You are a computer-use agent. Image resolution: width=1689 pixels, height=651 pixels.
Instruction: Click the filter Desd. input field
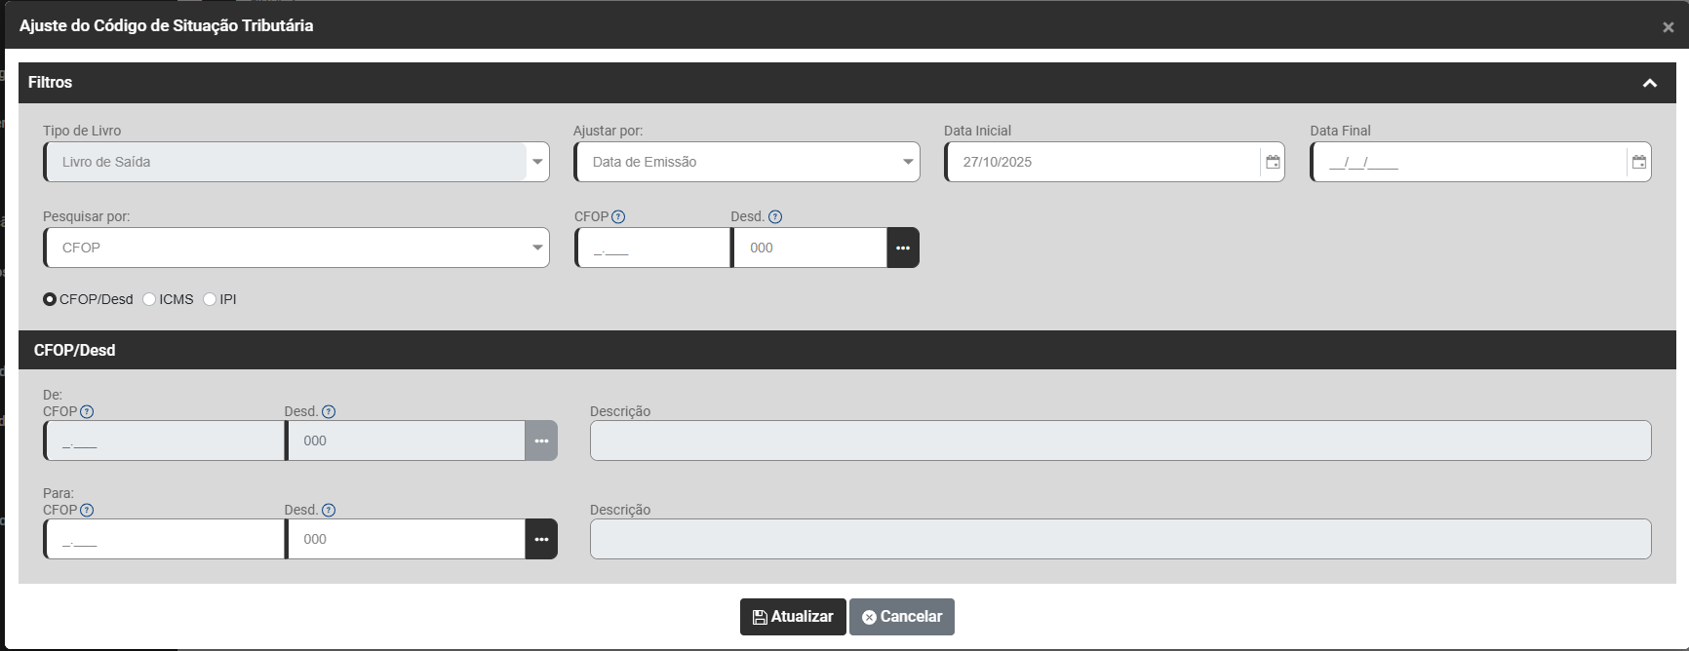809,248
